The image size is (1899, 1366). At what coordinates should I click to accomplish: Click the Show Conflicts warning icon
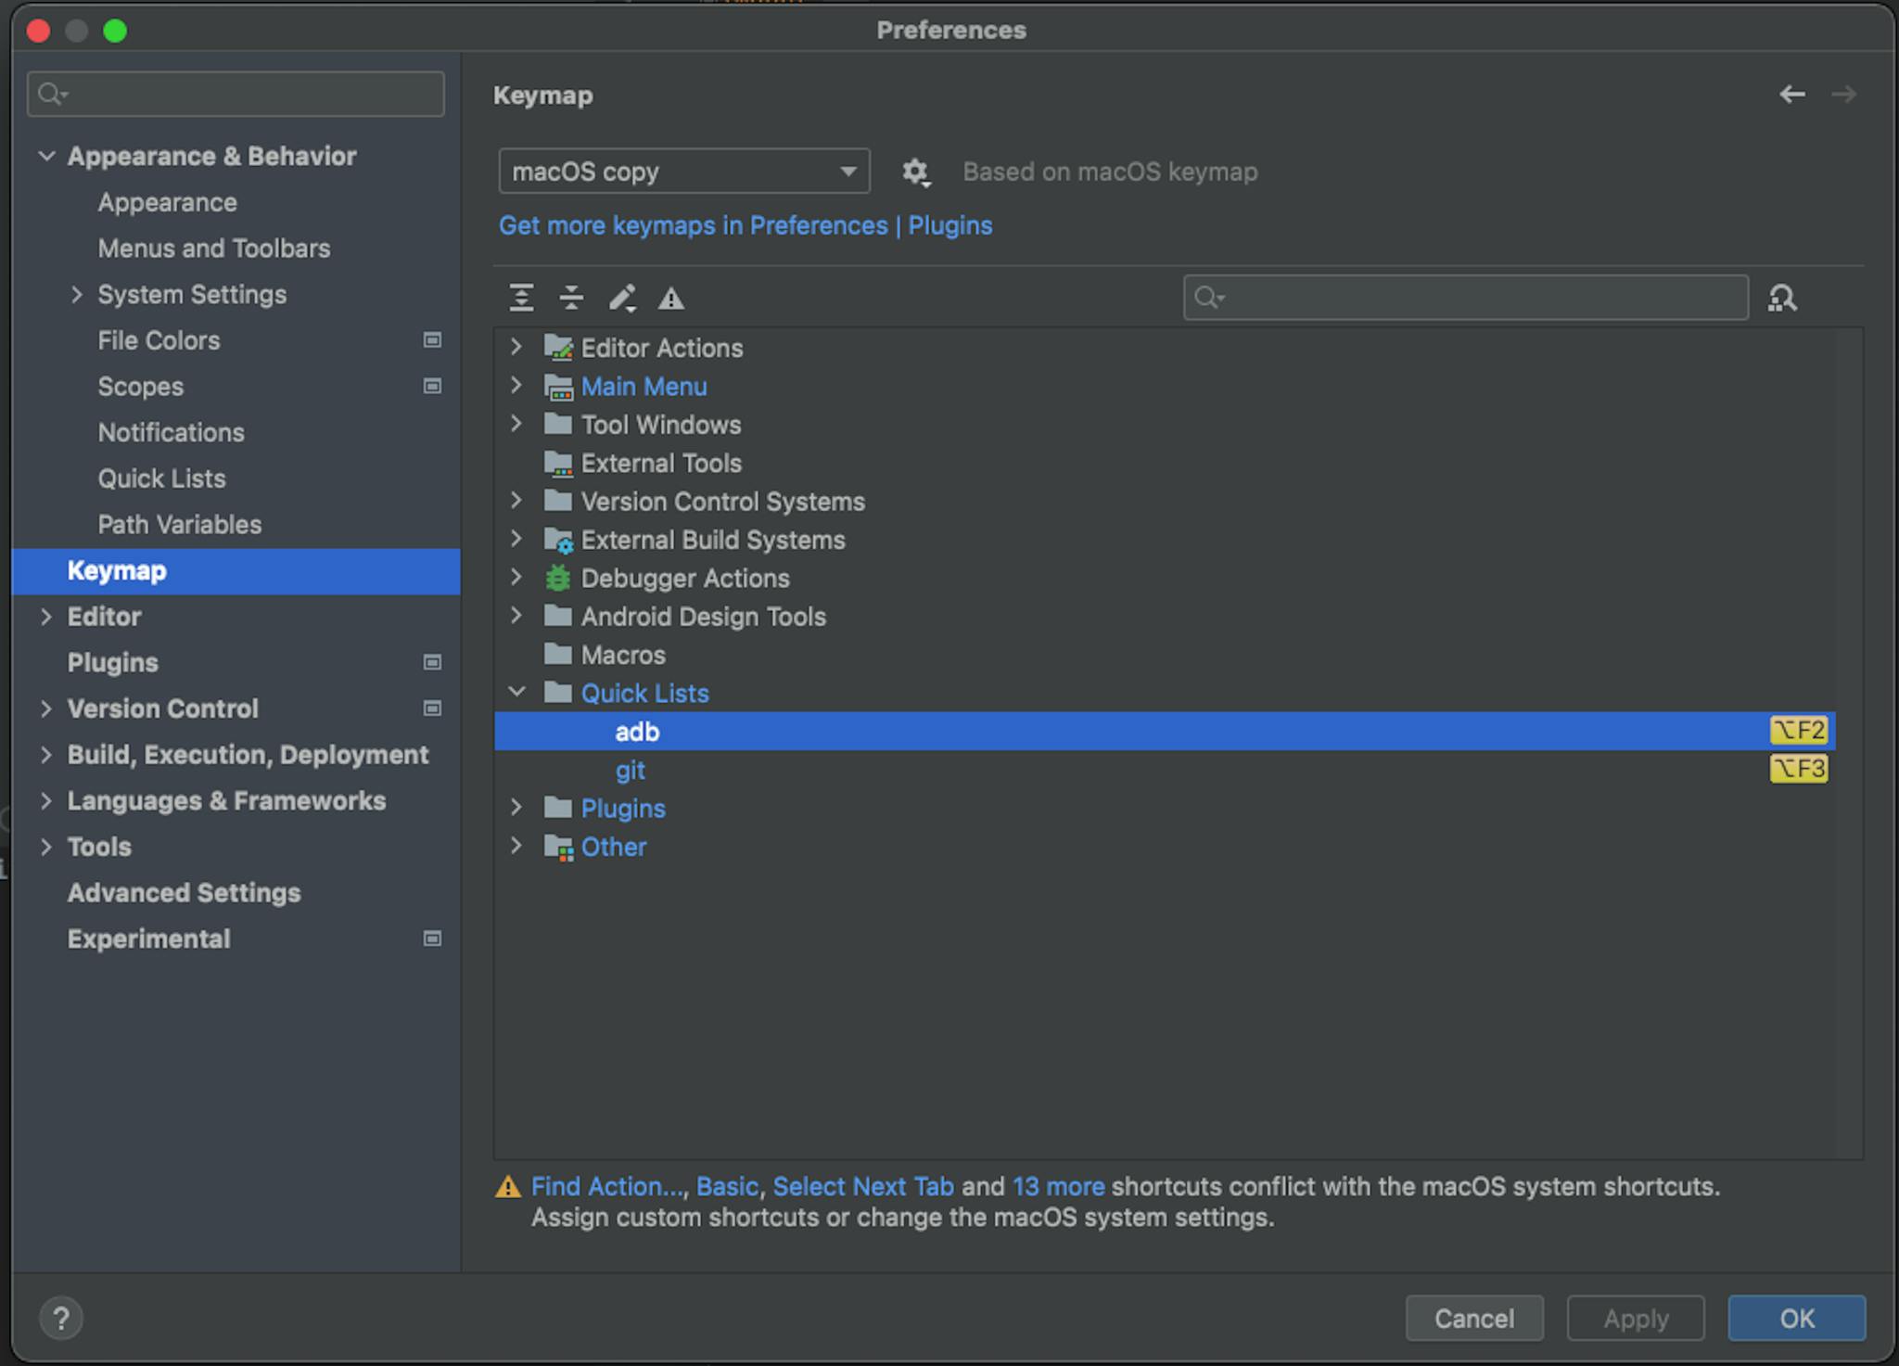(671, 299)
